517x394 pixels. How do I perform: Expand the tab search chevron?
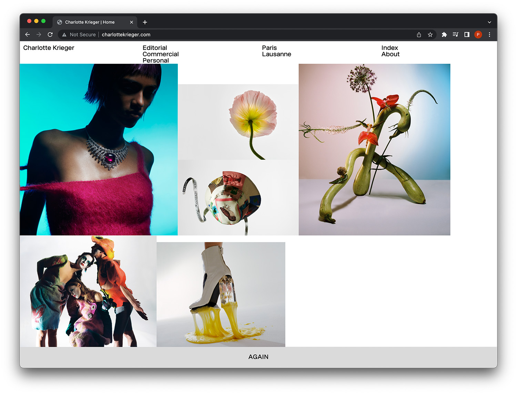(489, 22)
